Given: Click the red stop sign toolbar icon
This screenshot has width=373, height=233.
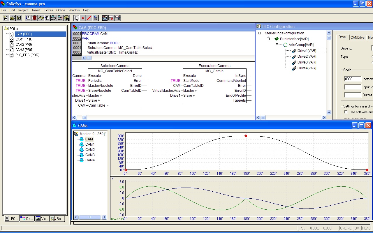Looking at the screenshot, I should (34, 18).
